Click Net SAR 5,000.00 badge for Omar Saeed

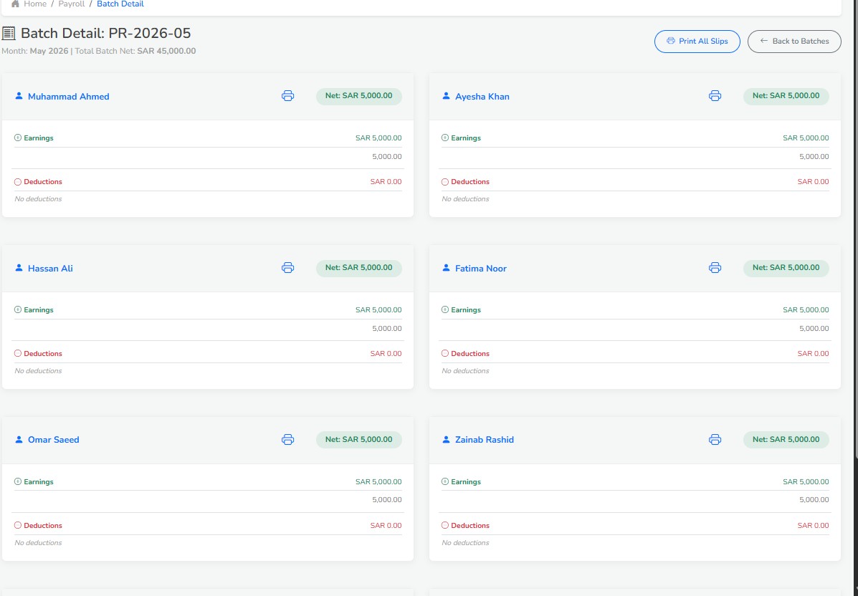[x=359, y=440]
